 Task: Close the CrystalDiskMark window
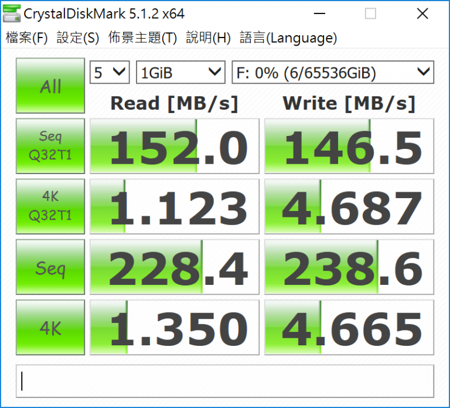tap(422, 13)
